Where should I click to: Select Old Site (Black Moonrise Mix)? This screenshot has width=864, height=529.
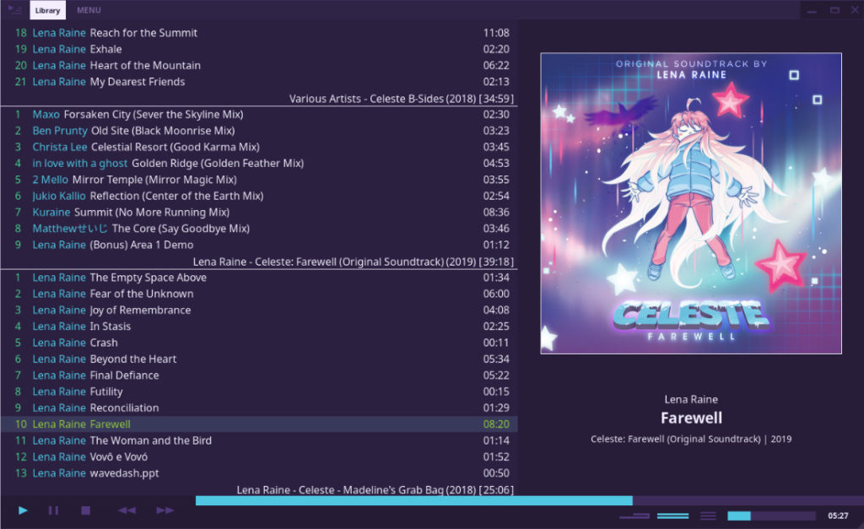click(x=259, y=131)
